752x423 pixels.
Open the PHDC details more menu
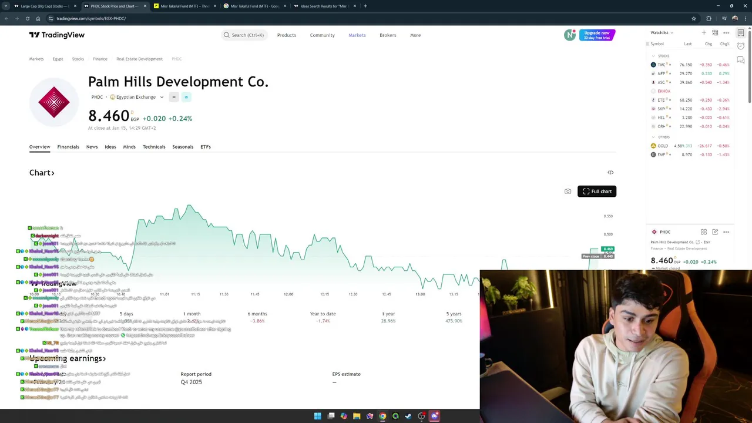726,232
